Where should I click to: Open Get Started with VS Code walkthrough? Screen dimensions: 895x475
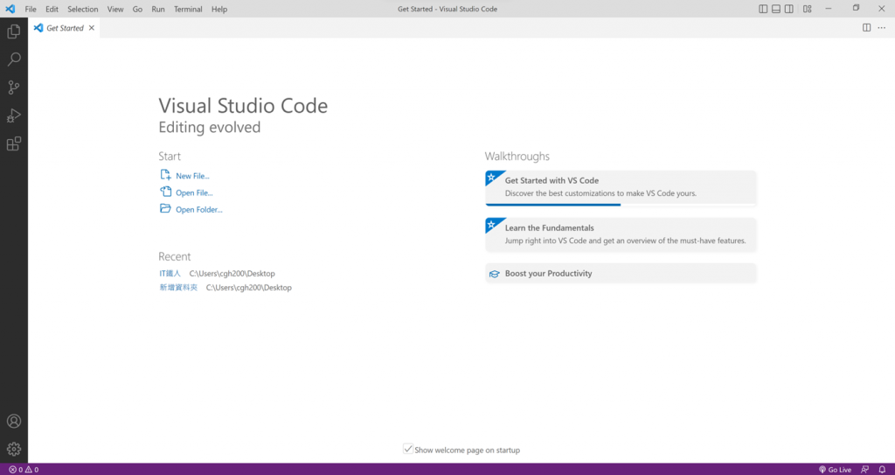pyautogui.click(x=621, y=187)
